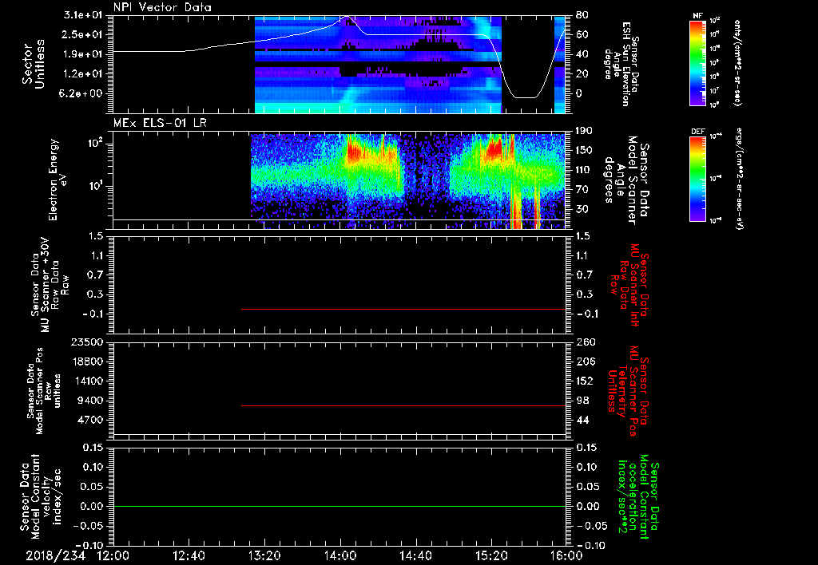Click the "44" telemetry tick label
The height and width of the screenshot is (565, 818).
pos(582,420)
